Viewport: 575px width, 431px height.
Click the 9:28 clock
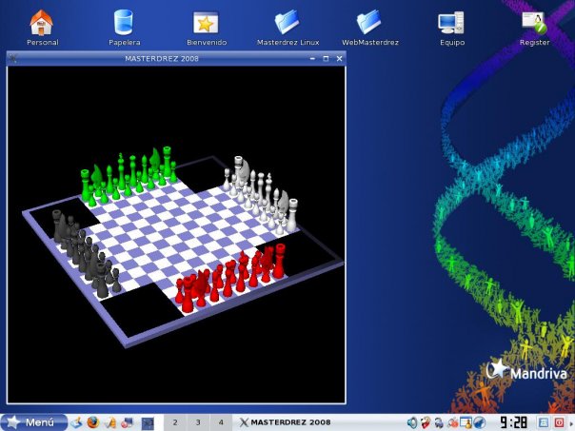(514, 422)
